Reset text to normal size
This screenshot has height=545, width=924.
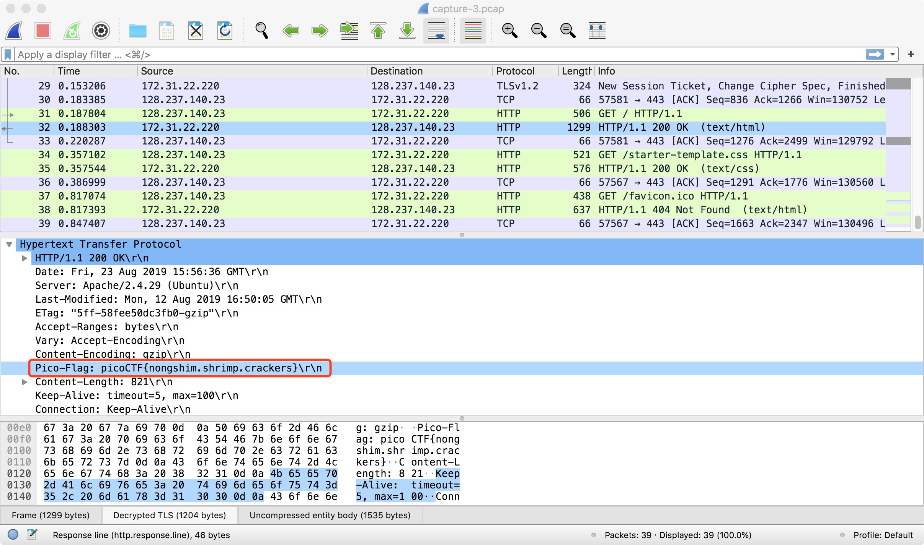tap(568, 31)
